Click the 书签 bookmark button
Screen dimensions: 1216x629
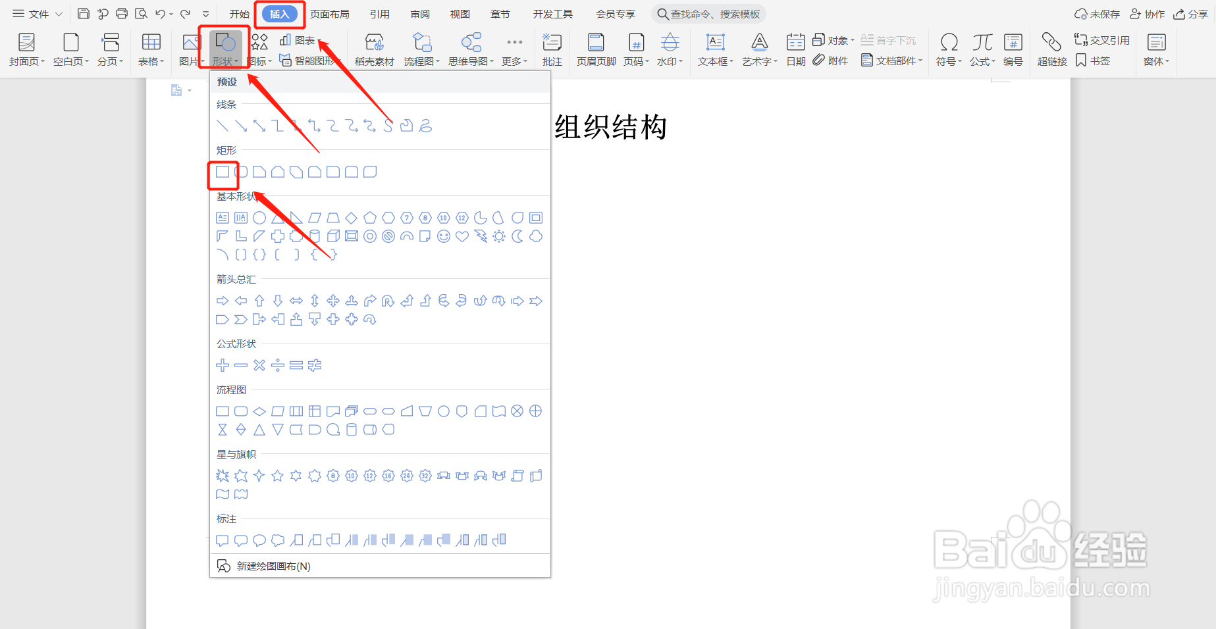[1093, 61]
